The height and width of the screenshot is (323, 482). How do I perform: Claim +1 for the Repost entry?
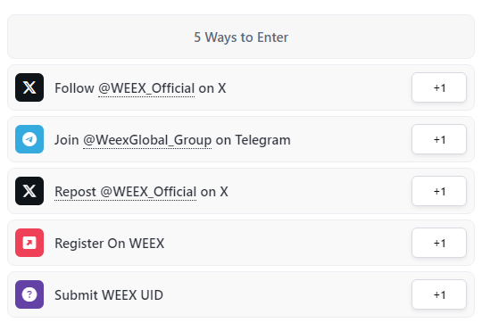439,191
